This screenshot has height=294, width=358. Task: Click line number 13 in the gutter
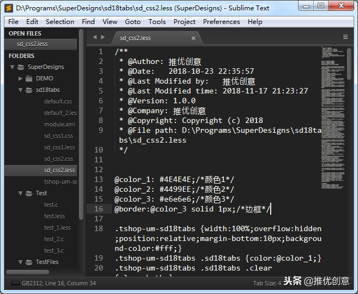click(99, 179)
